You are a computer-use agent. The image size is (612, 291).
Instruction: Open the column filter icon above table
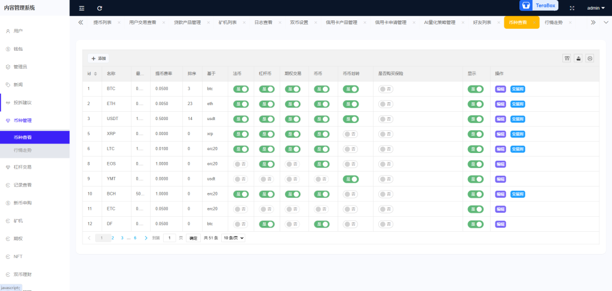[567, 58]
